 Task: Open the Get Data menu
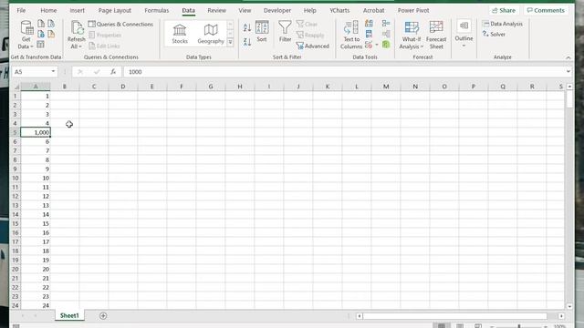click(x=26, y=36)
